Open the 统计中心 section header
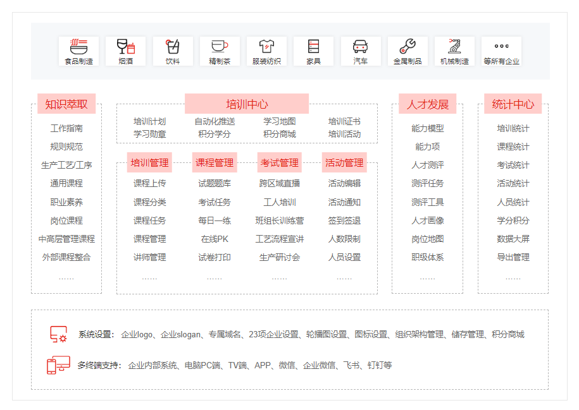 [513, 104]
